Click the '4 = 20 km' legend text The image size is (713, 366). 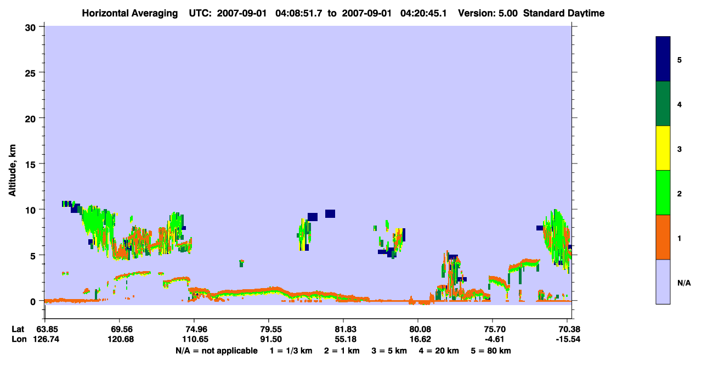coord(439,351)
